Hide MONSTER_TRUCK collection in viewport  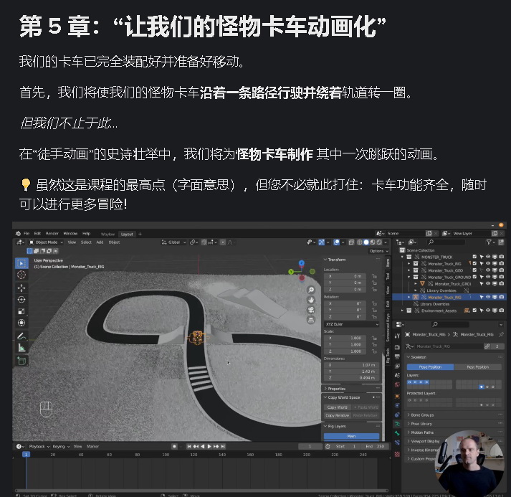pyautogui.click(x=488, y=257)
